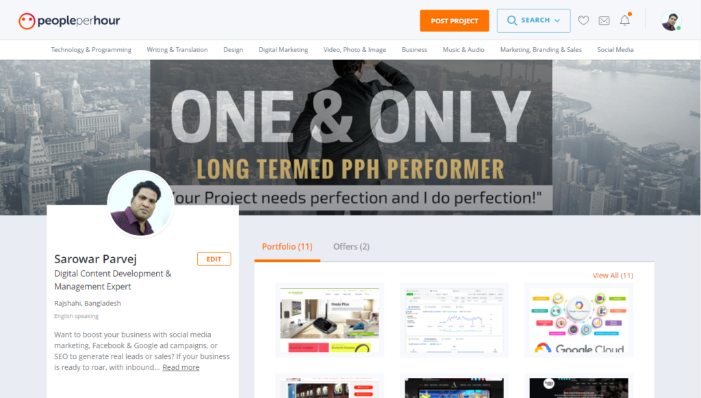
Task: Open the Technology & Programming category
Action: [x=91, y=50]
